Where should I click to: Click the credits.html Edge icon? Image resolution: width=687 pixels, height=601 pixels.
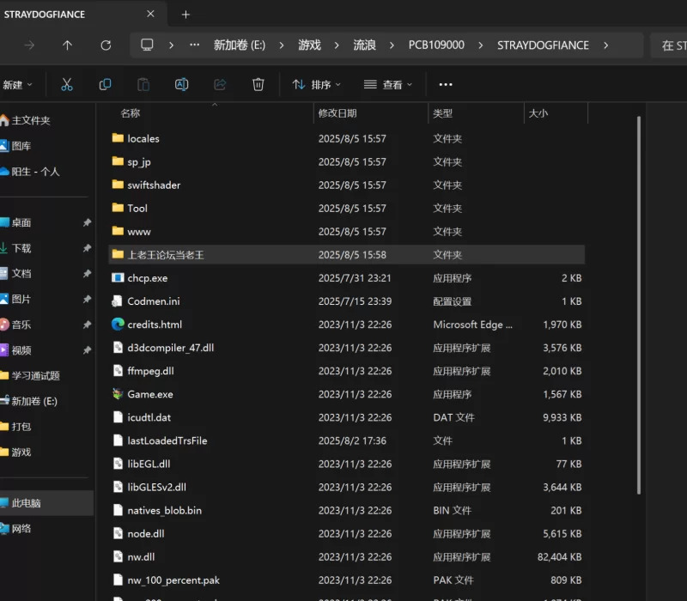pyautogui.click(x=118, y=325)
